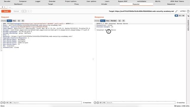Go to next match in Request search
This screenshot has height=107, width=190.
tap(10, 103)
